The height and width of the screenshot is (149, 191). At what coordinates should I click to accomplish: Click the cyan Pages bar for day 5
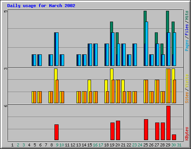click(35, 60)
